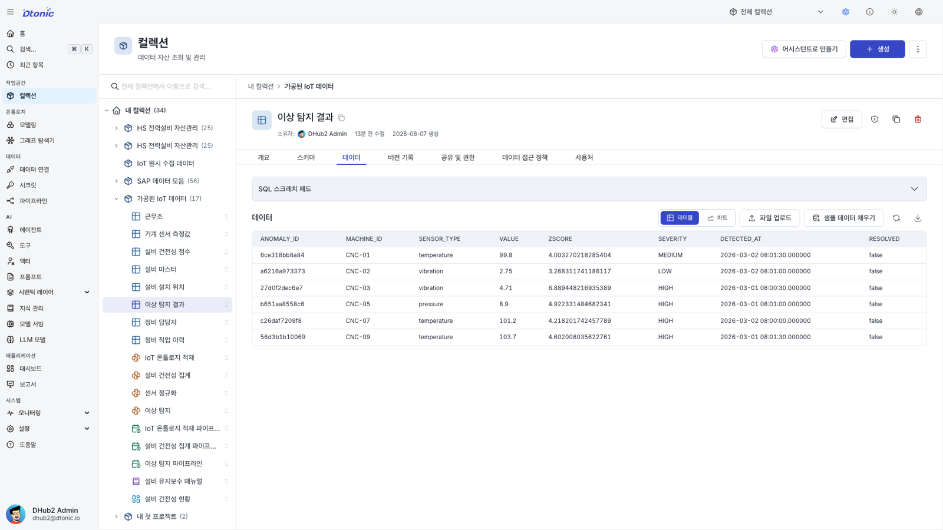This screenshot has height=530, width=943.
Task: Open 시크릿 in sidebar
Action: tap(48, 185)
